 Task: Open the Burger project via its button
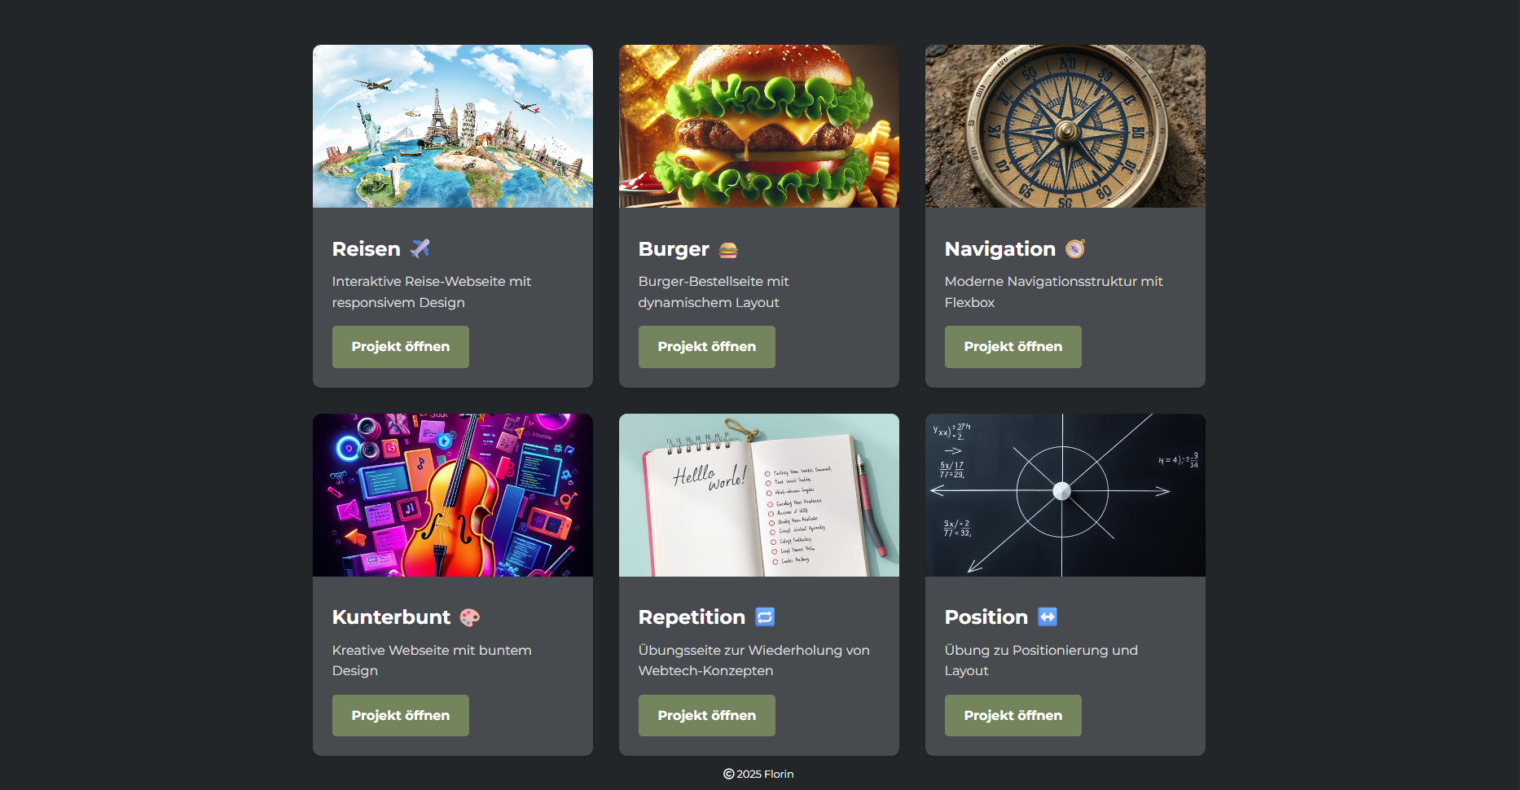tap(707, 347)
